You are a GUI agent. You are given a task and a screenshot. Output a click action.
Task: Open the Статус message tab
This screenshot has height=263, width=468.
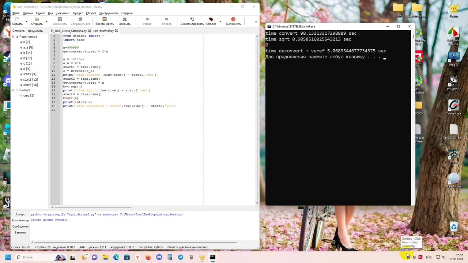tap(20, 214)
